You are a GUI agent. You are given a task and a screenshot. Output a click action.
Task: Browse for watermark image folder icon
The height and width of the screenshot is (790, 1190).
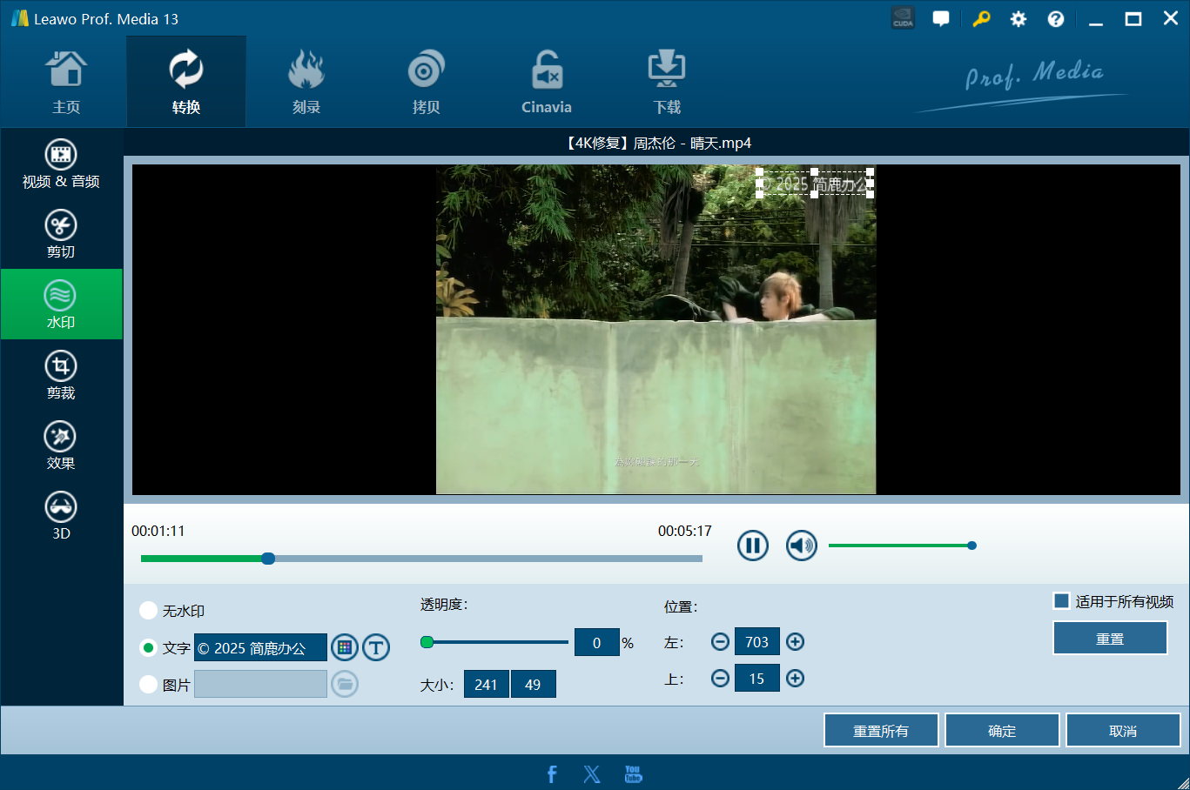(345, 684)
